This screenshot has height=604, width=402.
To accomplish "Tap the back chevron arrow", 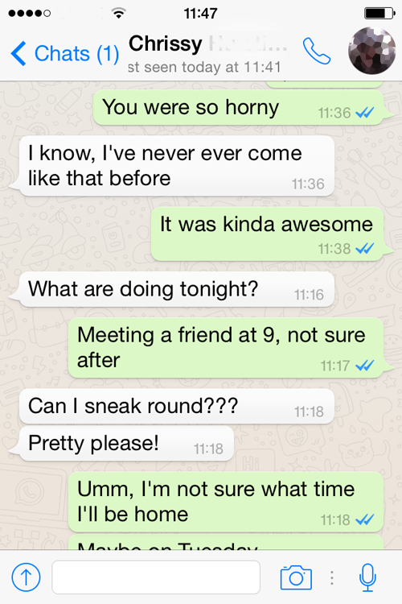I will 18,53.
